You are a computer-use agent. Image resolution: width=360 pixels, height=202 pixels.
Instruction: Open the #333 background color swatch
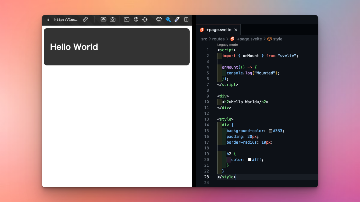270,131
